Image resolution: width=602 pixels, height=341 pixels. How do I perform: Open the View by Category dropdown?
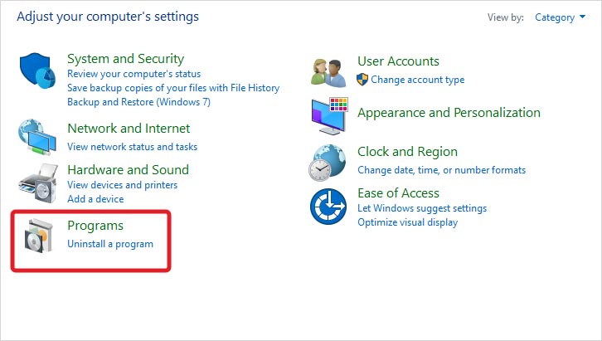pyautogui.click(x=561, y=17)
